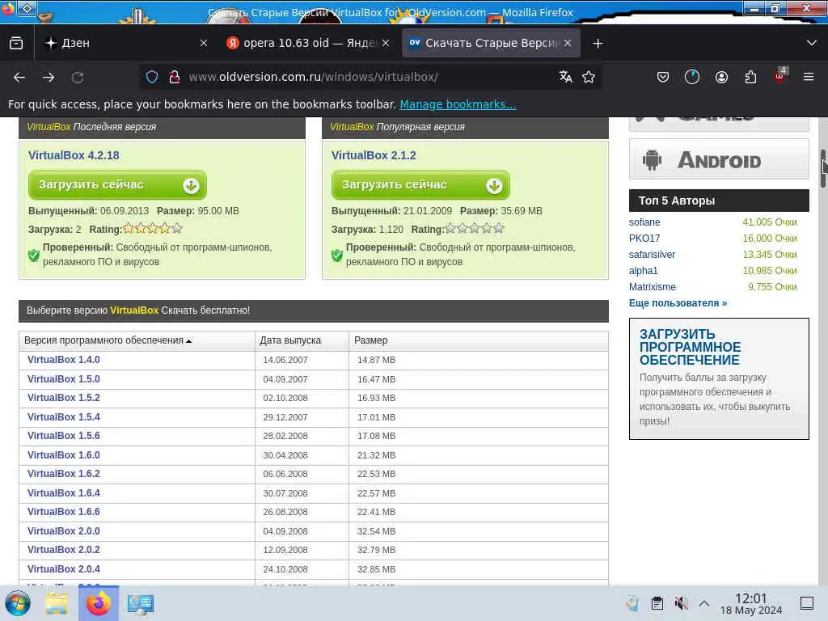The image size is (828, 621).
Task: Open the VirtualBox 1.5.4 version link
Action: [63, 416]
